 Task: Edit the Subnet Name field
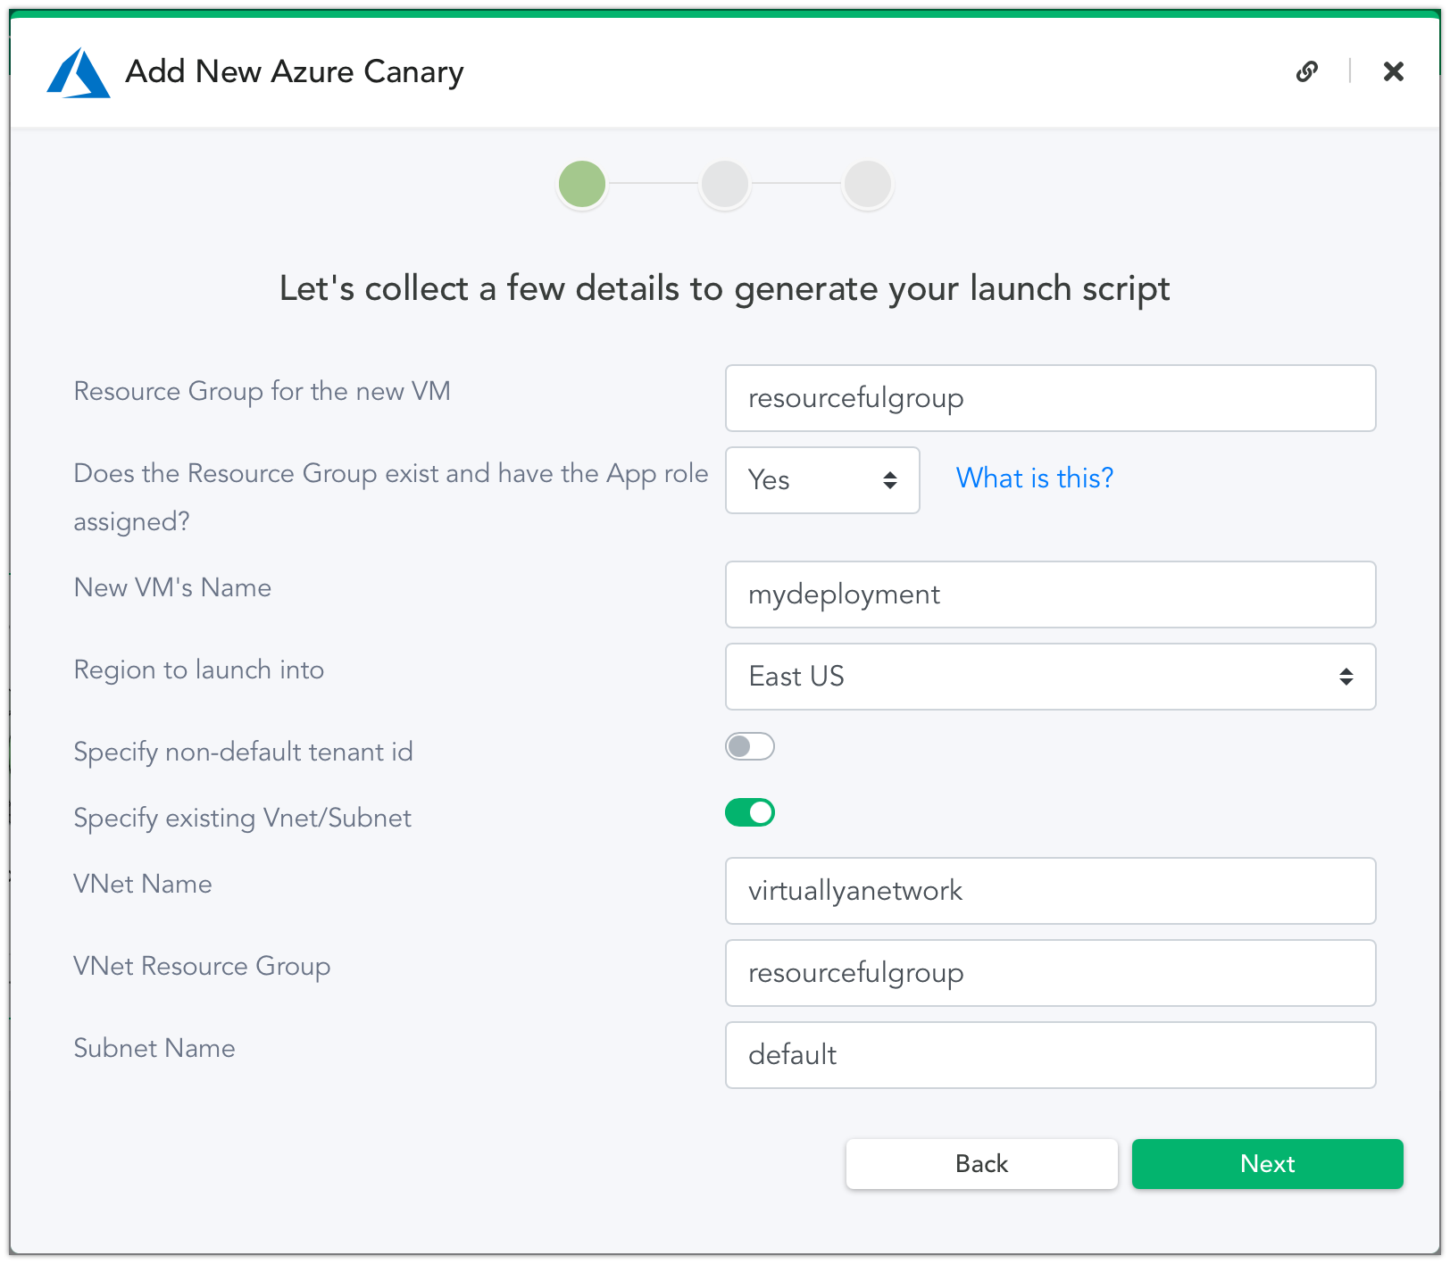coord(1050,1055)
